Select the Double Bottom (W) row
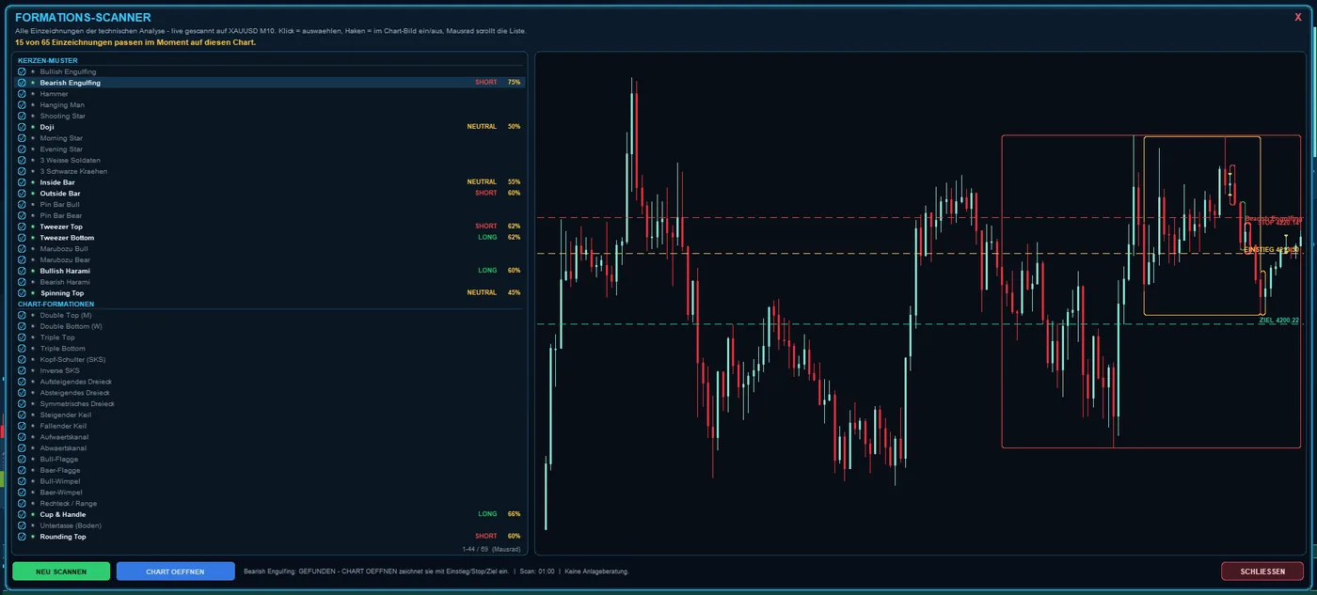 (x=269, y=326)
